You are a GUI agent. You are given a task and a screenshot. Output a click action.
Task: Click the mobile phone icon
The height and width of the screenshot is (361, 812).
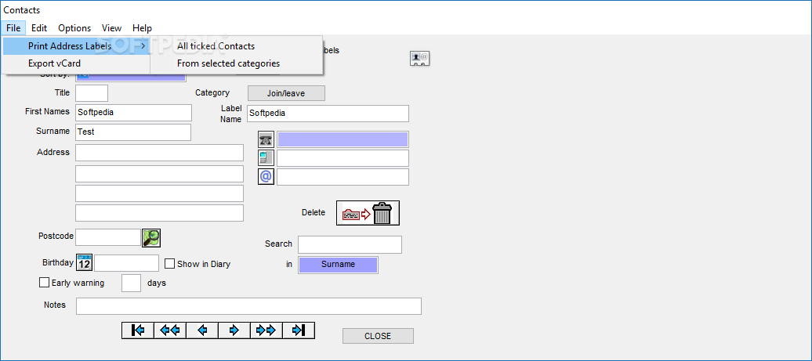(x=266, y=158)
